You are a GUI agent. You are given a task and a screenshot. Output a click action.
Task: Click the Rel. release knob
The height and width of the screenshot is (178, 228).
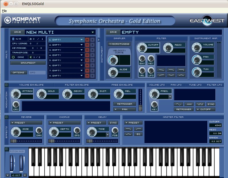point(119,94)
